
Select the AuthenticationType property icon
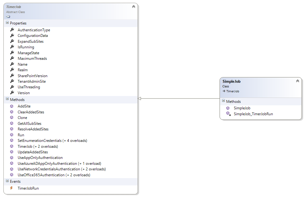click(12, 30)
